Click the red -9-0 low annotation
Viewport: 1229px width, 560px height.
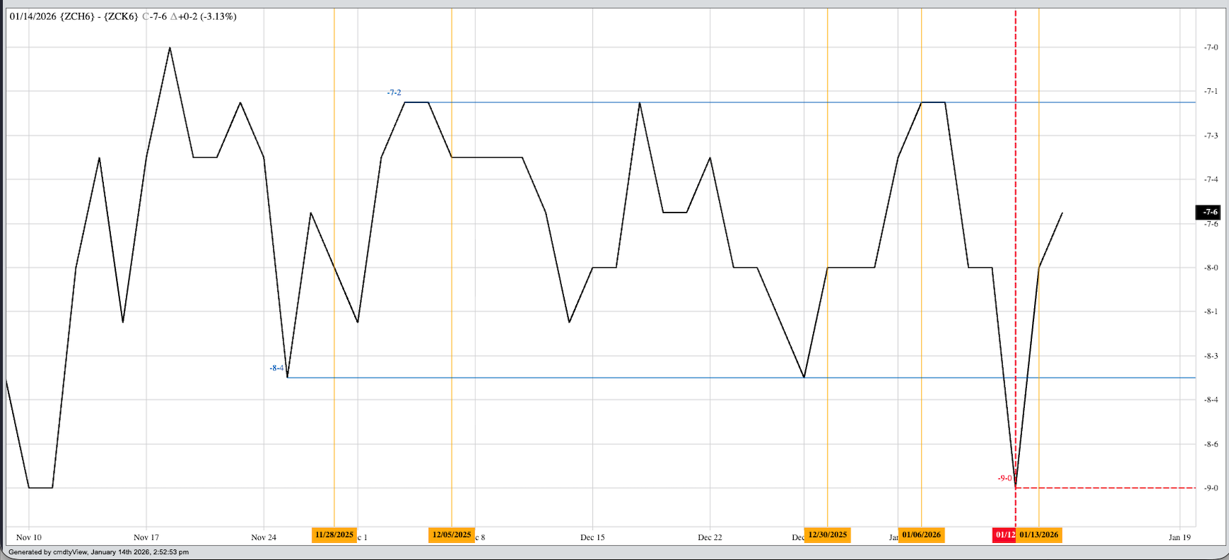[1004, 478]
